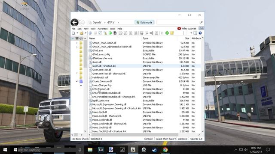Click the dark save-like toolbar icon
This screenshot has height=154, width=275.
[115, 33]
